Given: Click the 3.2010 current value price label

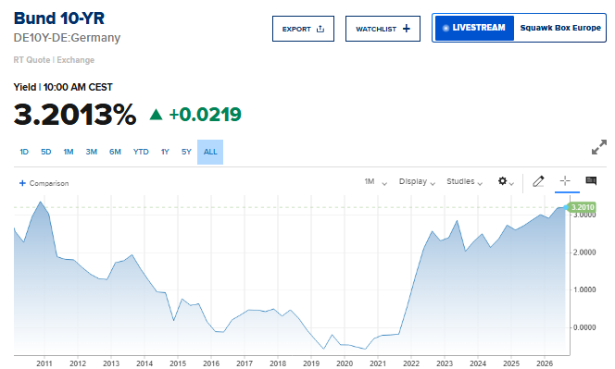Looking at the screenshot, I should tap(582, 207).
